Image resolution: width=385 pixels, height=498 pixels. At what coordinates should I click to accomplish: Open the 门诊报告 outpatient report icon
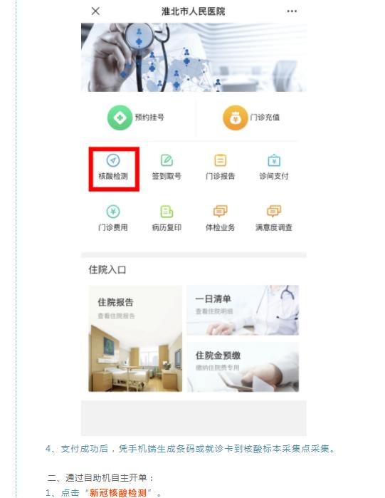(220, 167)
